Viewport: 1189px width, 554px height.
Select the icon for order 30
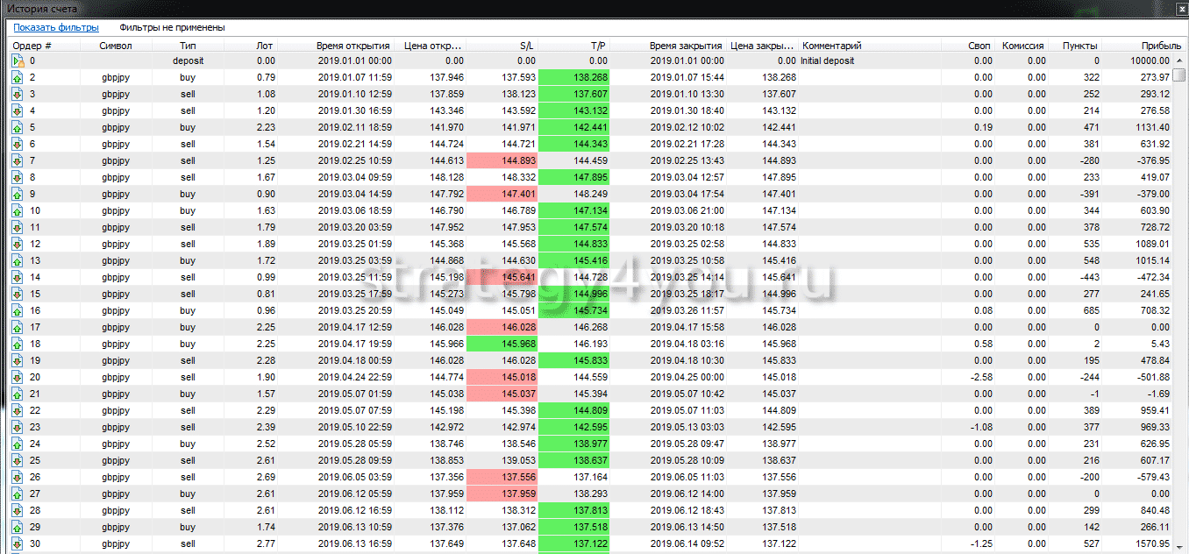[x=17, y=543]
